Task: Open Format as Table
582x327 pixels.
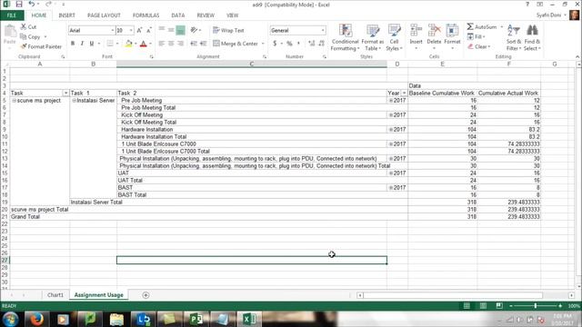Action: click(372, 37)
